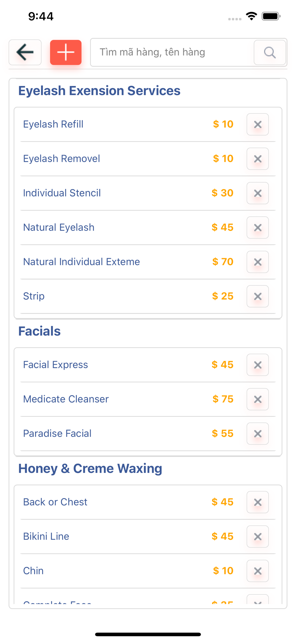Select the Honey & Creme Waxing heading

(x=90, y=469)
